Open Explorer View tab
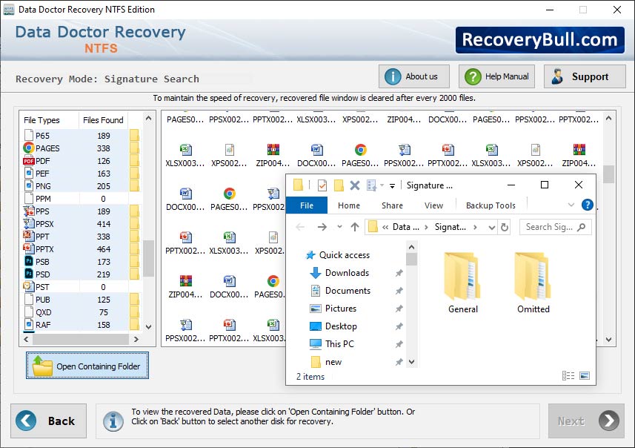Viewport: 635px width, 448px height. [433, 205]
